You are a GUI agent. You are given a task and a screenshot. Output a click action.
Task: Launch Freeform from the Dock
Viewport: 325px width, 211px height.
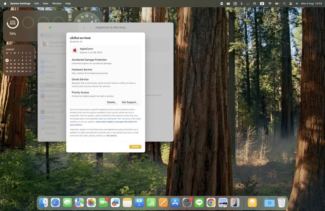(x=115, y=202)
